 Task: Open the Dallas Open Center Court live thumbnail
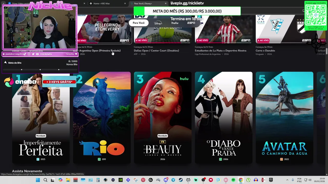163,29
